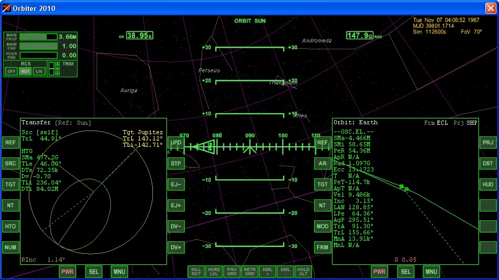This screenshot has height=280, width=499.
Task: Click the trim up arrow
Action: (57, 64)
